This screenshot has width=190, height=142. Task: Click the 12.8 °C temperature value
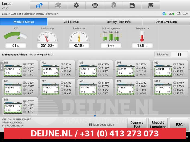pyautogui.click(x=142, y=45)
